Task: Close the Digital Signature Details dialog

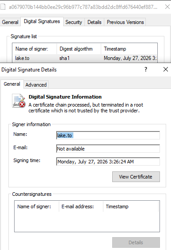Action: click(166, 69)
